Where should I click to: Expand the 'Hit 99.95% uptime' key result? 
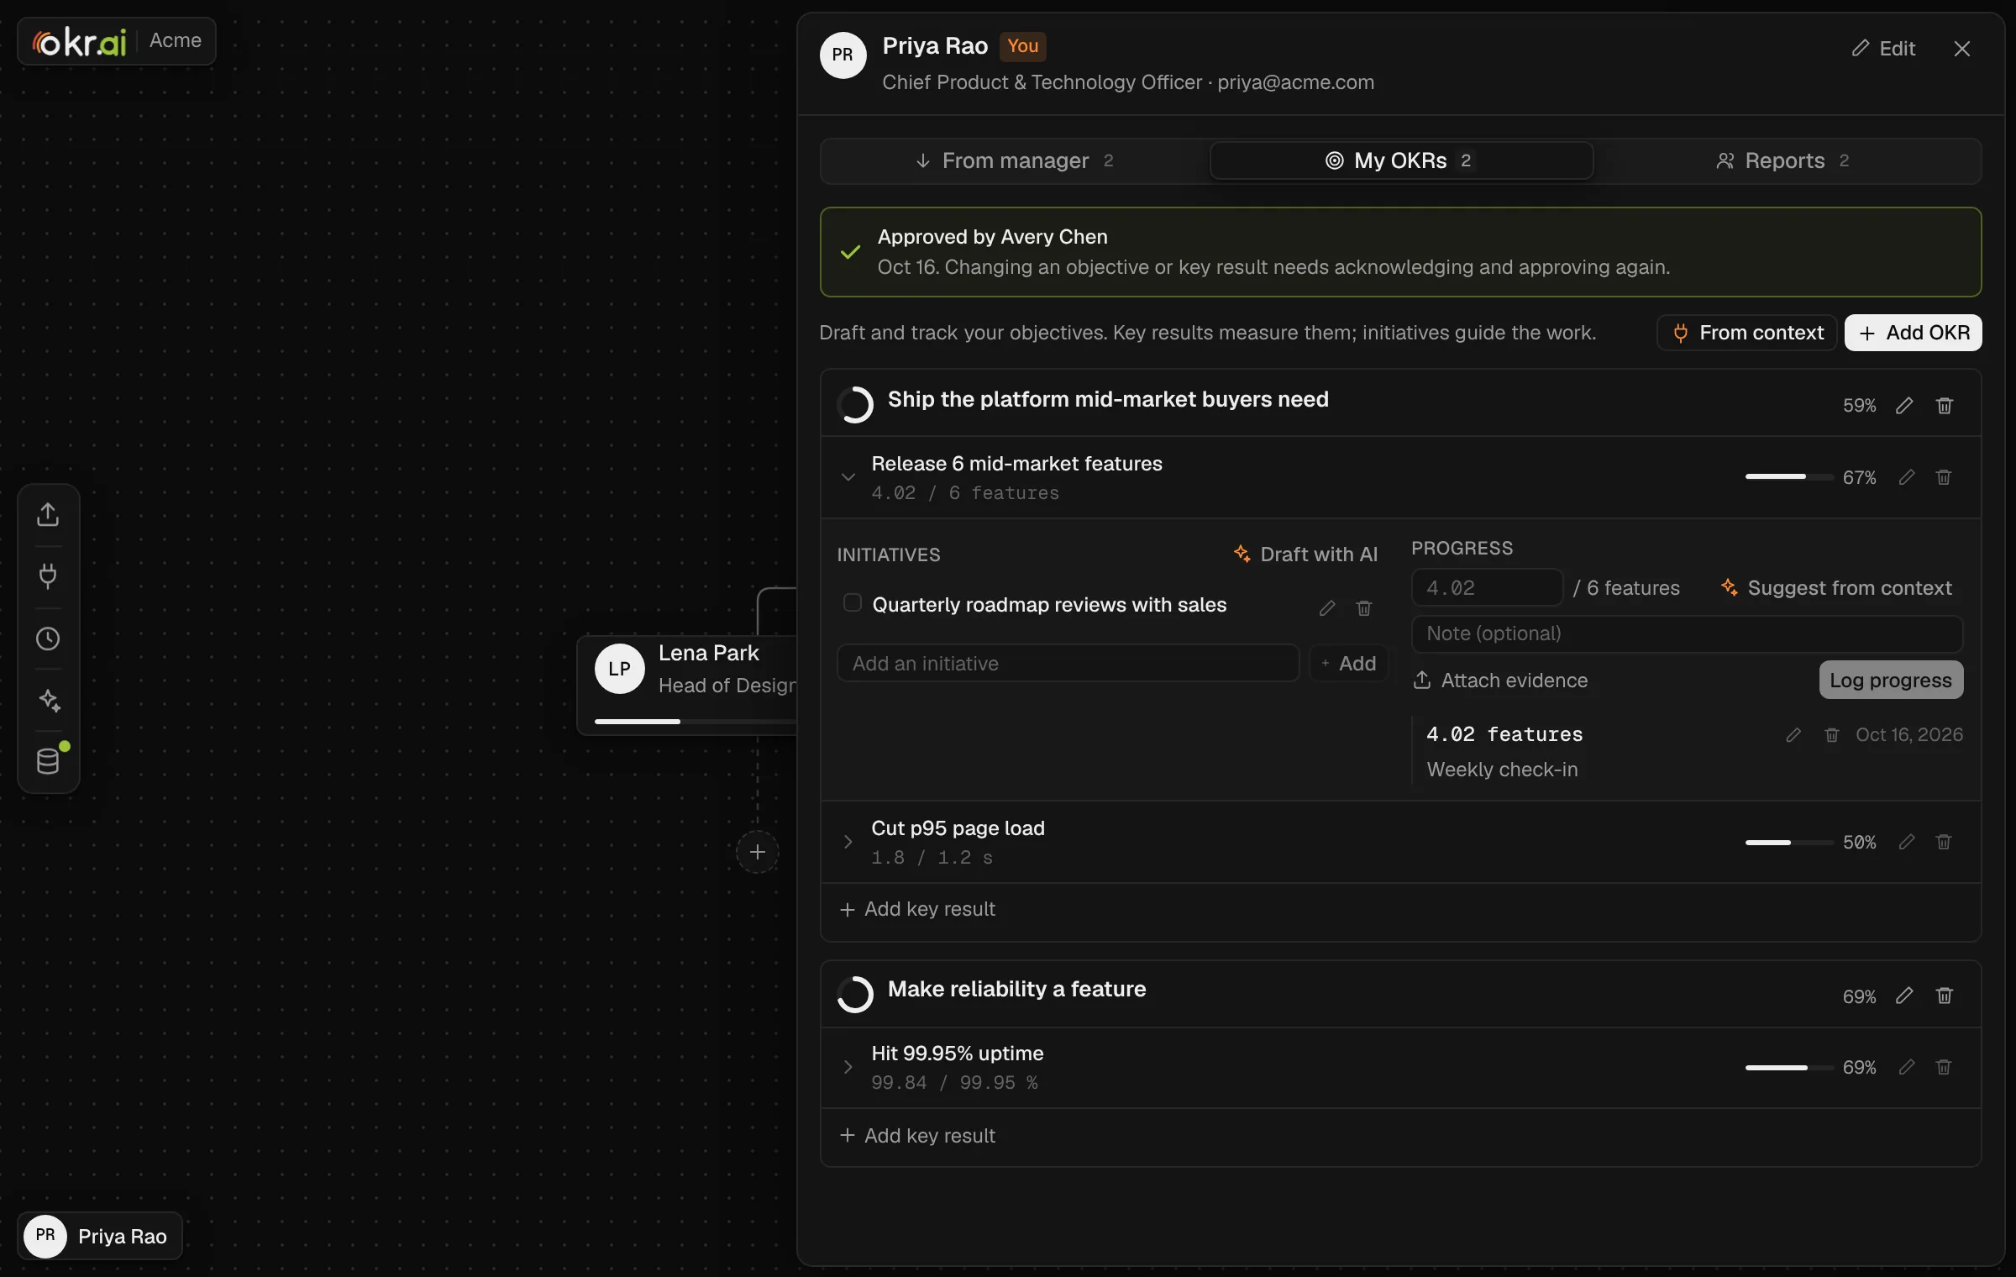tap(848, 1067)
